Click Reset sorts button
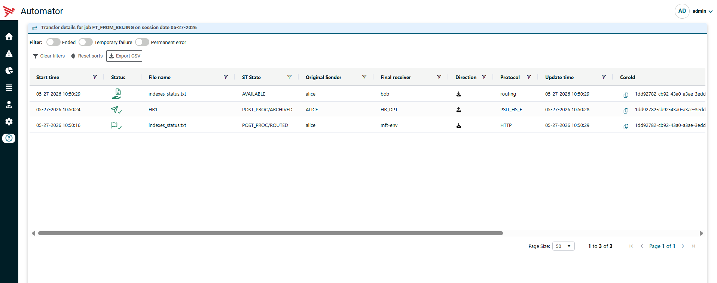Image resolution: width=717 pixels, height=283 pixels. [87, 56]
